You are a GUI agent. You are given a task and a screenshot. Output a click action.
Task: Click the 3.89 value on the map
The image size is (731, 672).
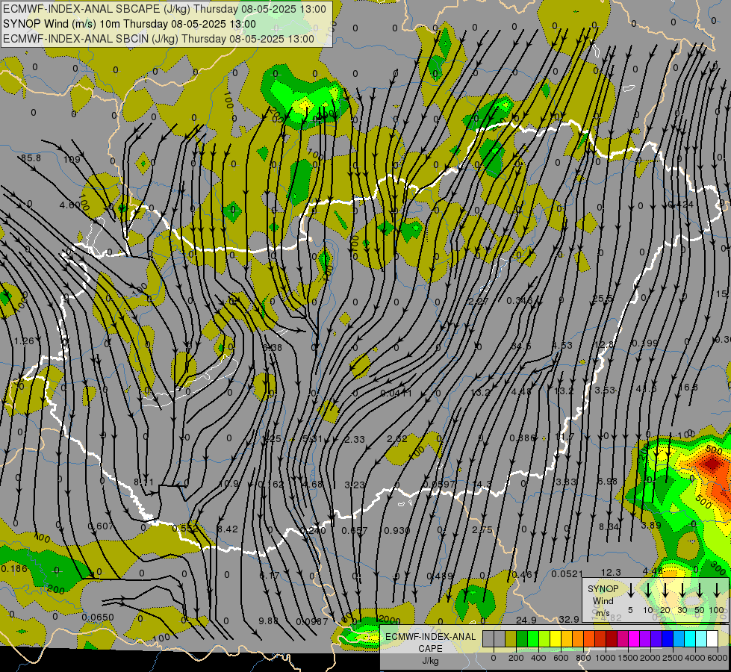click(651, 525)
